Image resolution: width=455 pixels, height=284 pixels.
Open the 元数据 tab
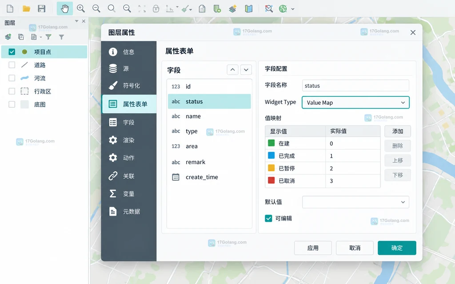[129, 212]
